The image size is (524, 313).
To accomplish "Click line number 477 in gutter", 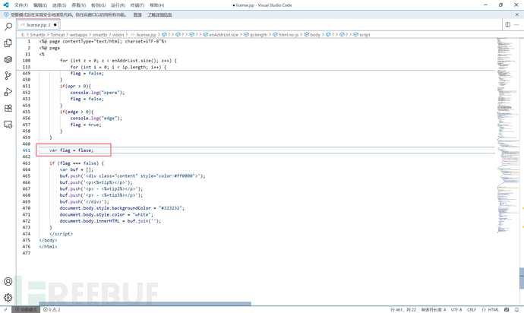I will click(27, 253).
